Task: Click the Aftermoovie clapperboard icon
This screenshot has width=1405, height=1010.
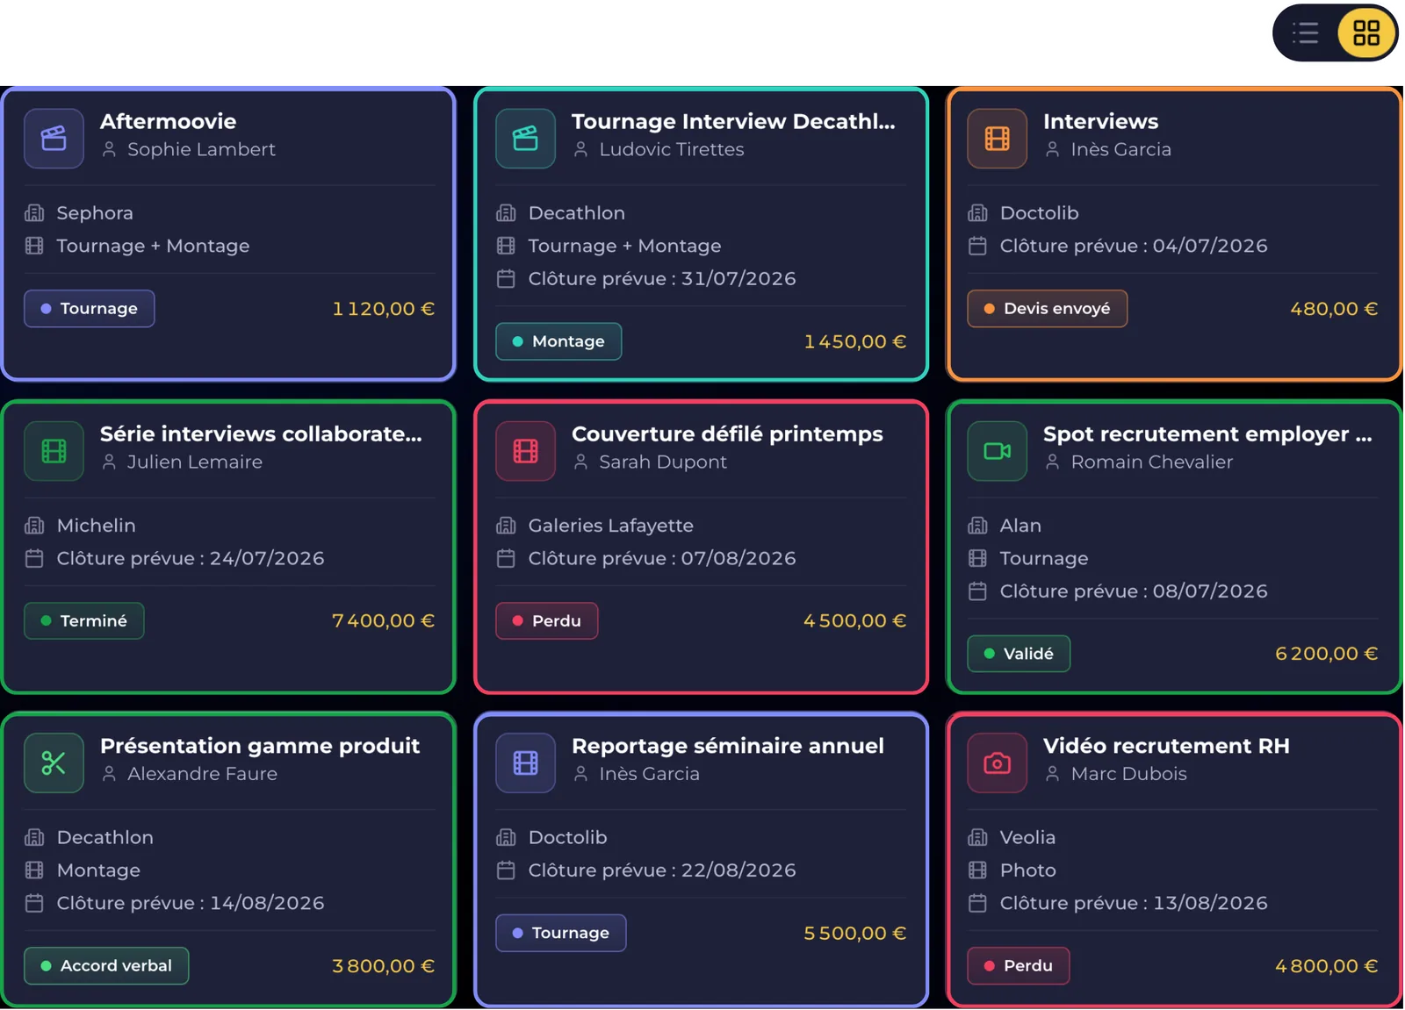Action: click(x=54, y=139)
